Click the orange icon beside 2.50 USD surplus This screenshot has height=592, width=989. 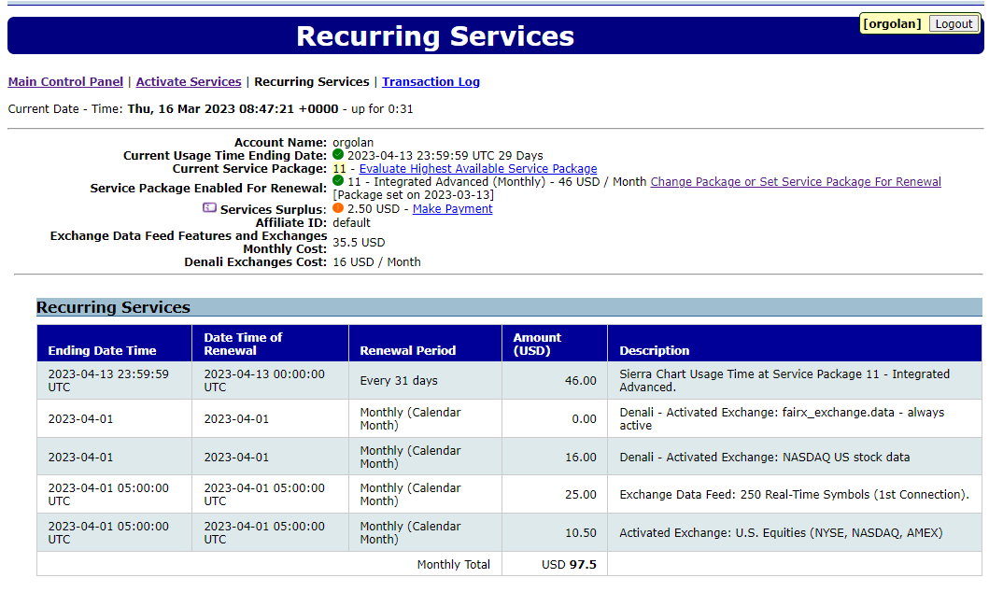pos(338,208)
